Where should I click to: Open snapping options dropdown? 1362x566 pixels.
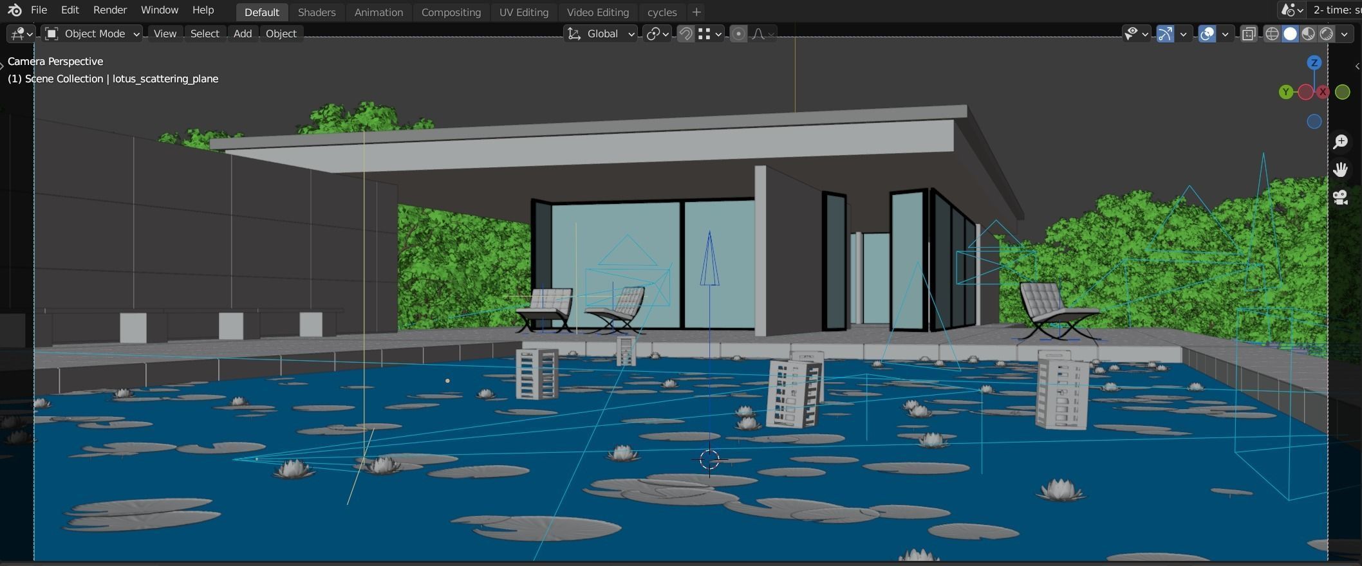point(711,33)
